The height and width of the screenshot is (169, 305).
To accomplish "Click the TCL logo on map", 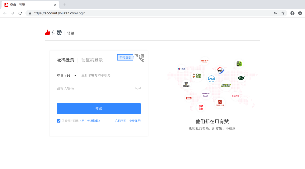I will pos(189,98).
